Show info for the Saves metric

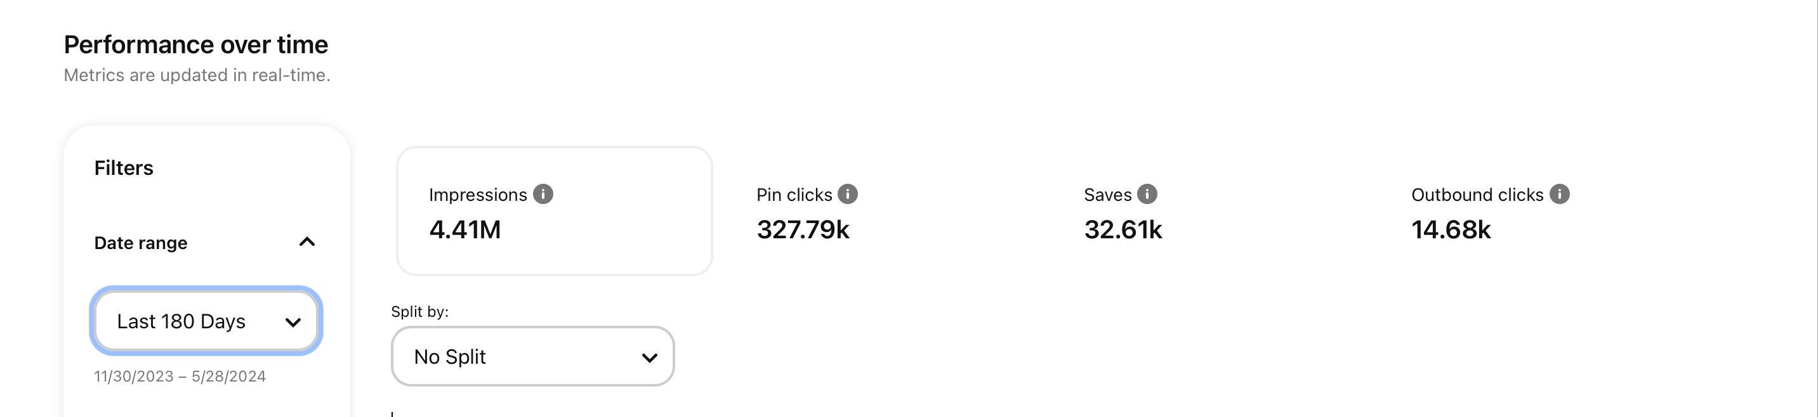tap(1147, 194)
